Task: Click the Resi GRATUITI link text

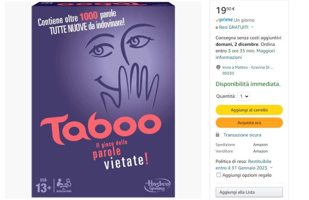Action: [234, 27]
